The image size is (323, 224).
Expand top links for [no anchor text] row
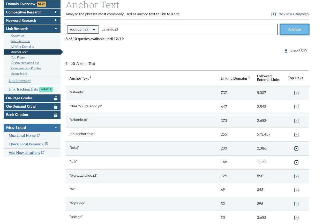pyautogui.click(x=296, y=135)
